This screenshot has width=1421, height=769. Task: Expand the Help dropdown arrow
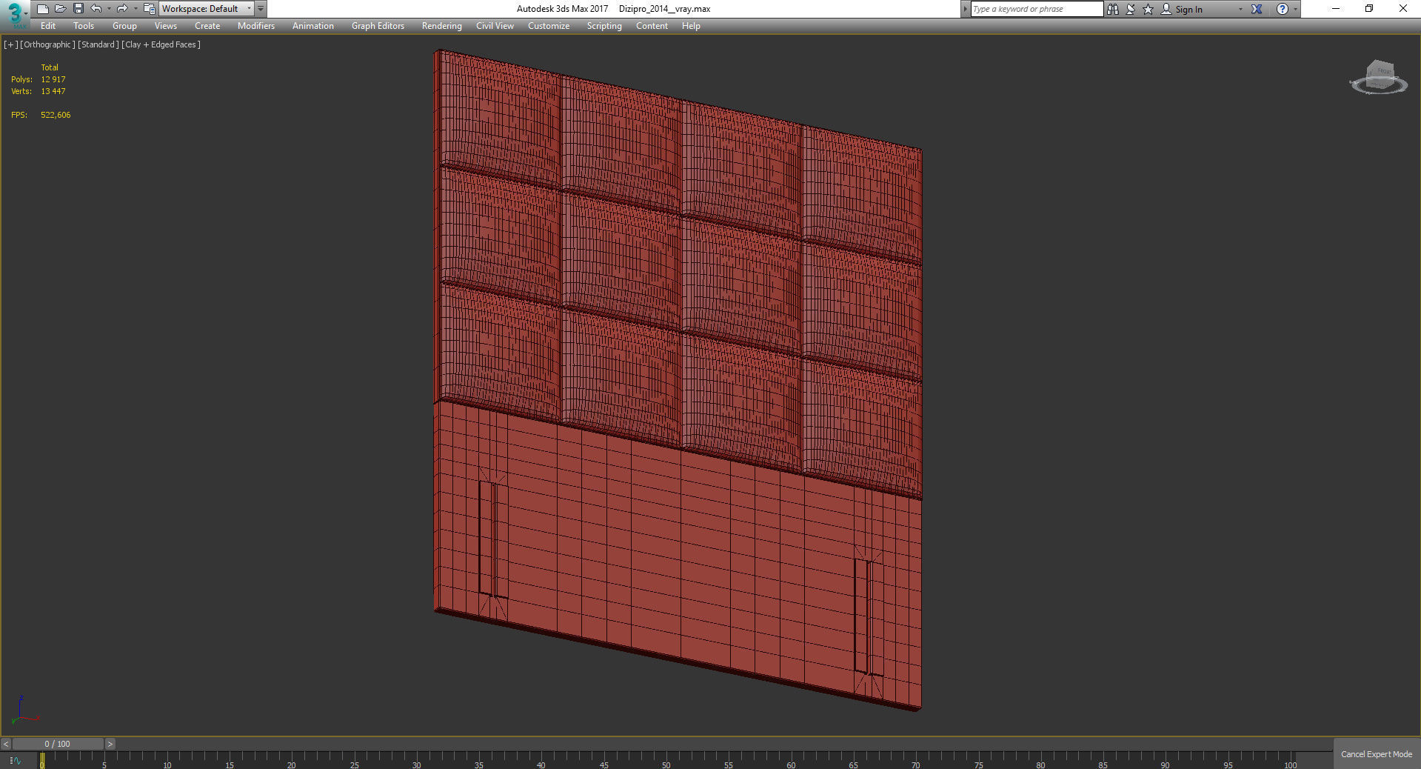pyautogui.click(x=1295, y=9)
